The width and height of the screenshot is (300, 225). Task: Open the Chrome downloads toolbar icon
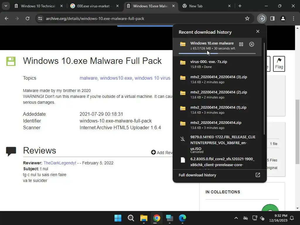(x=262, y=18)
